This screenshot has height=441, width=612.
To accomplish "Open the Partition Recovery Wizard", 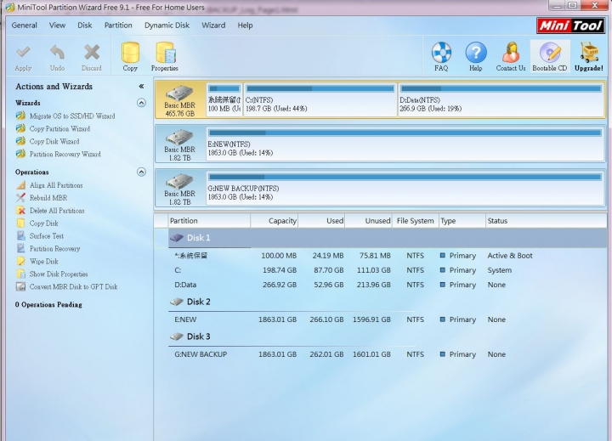I will pyautogui.click(x=65, y=154).
